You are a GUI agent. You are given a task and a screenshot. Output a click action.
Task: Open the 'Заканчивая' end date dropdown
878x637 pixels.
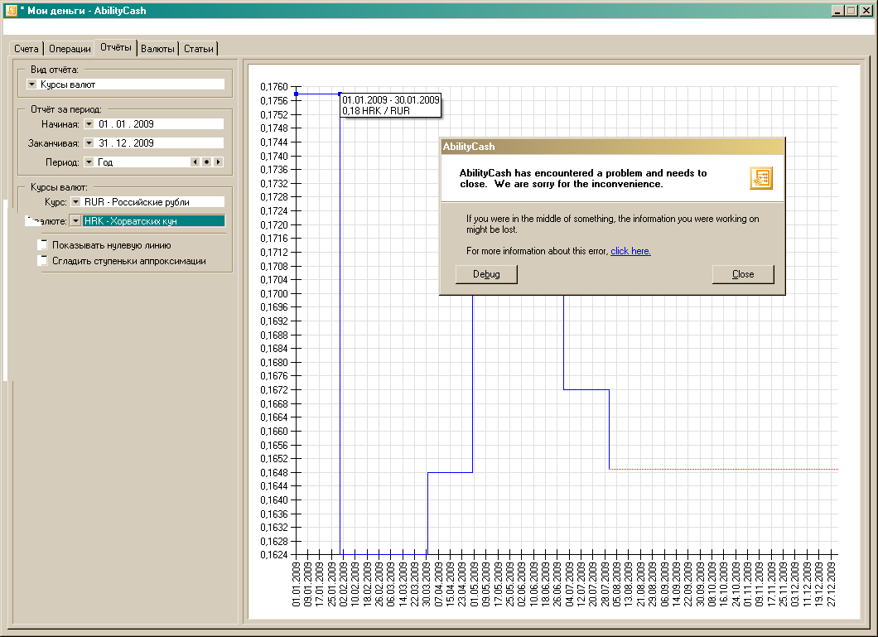tap(89, 143)
